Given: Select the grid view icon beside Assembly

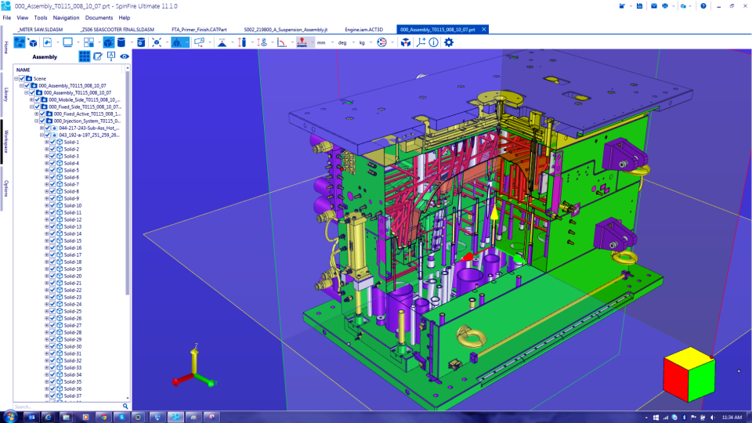Looking at the screenshot, I should click(x=85, y=56).
